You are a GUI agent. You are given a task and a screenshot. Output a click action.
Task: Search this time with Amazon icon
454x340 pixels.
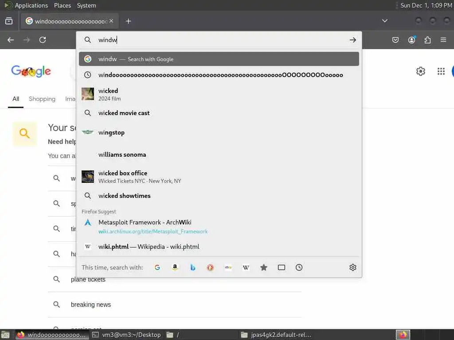click(175, 267)
